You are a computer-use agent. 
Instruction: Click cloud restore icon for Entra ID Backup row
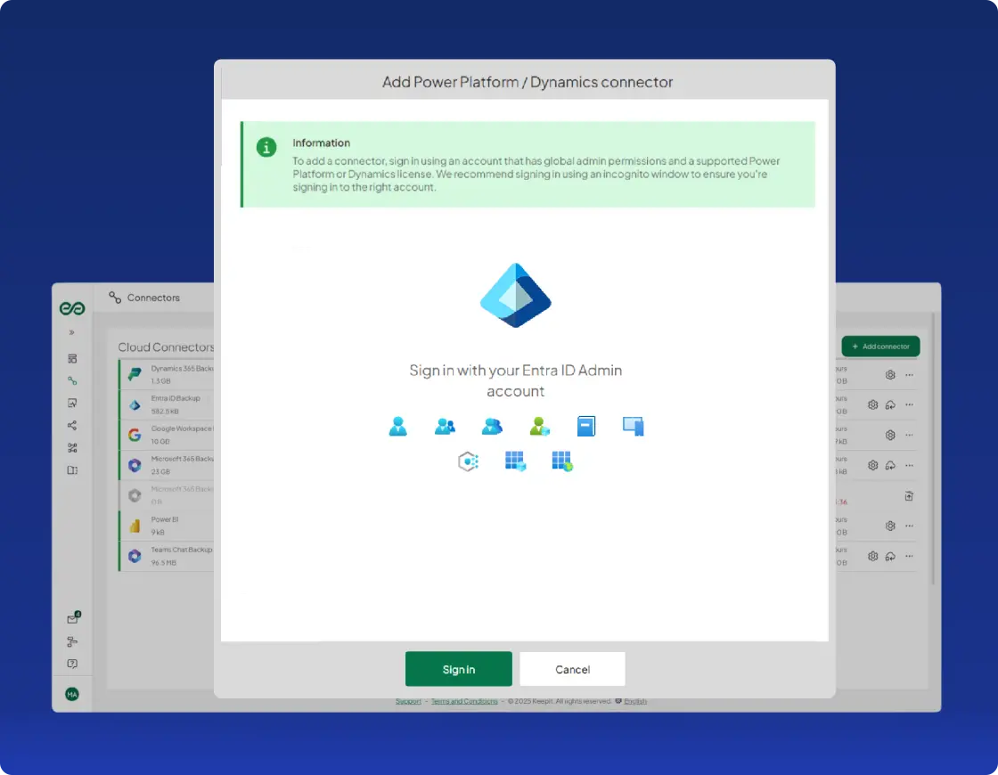pos(890,404)
